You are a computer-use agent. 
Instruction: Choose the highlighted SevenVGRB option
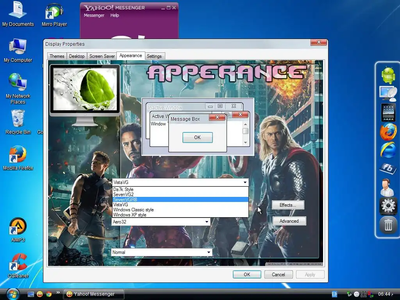point(180,200)
